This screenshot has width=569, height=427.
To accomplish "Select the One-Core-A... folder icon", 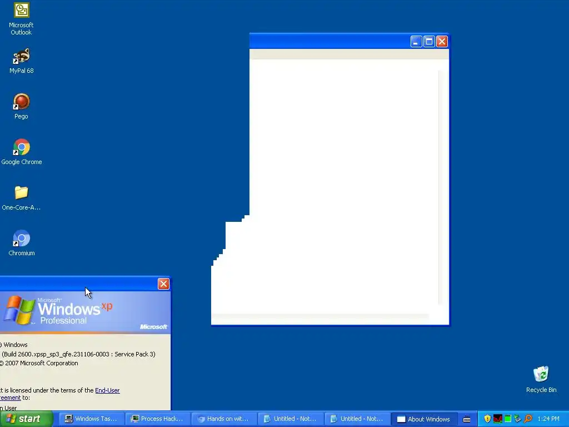I will click(x=22, y=198).
